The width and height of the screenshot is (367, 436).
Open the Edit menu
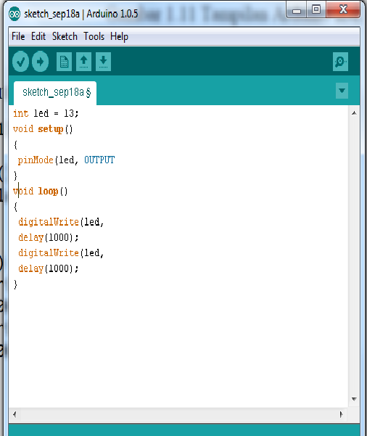pyautogui.click(x=38, y=36)
